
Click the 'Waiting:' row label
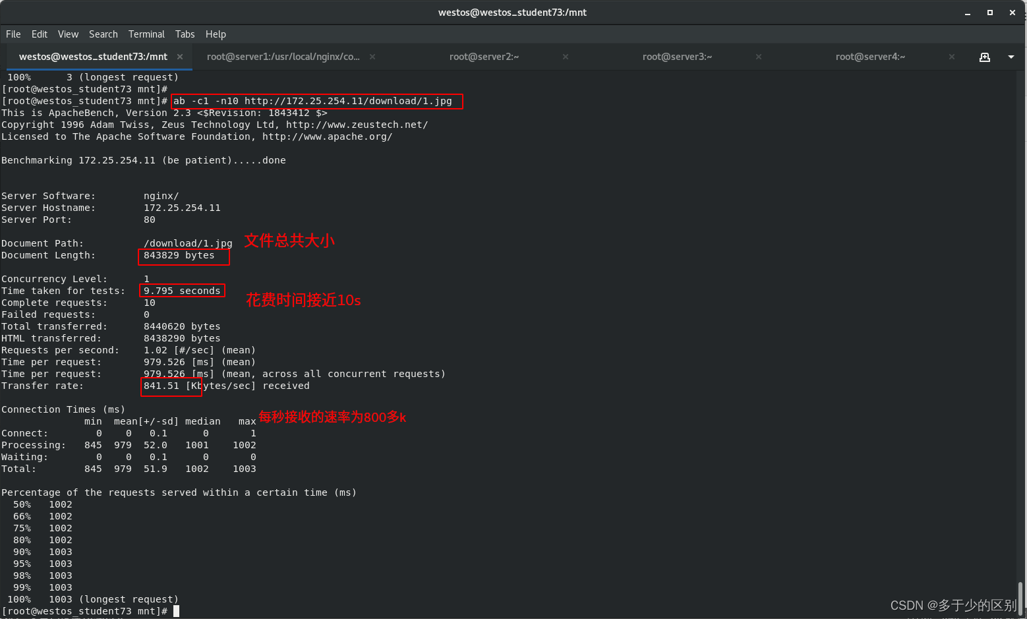click(25, 457)
